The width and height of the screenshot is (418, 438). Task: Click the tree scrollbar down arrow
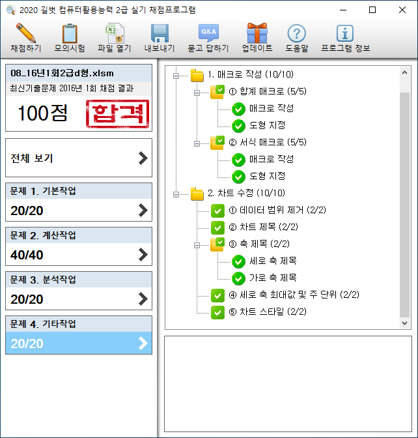[404, 323]
